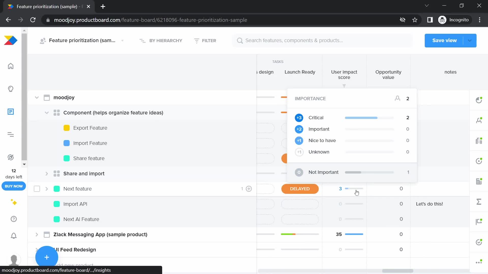
Task: Open the sigma formula panel icon
Action: (479, 202)
